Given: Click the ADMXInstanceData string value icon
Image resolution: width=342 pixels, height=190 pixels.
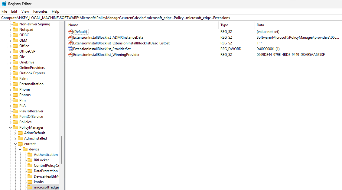Looking at the screenshot, I should point(70,37).
